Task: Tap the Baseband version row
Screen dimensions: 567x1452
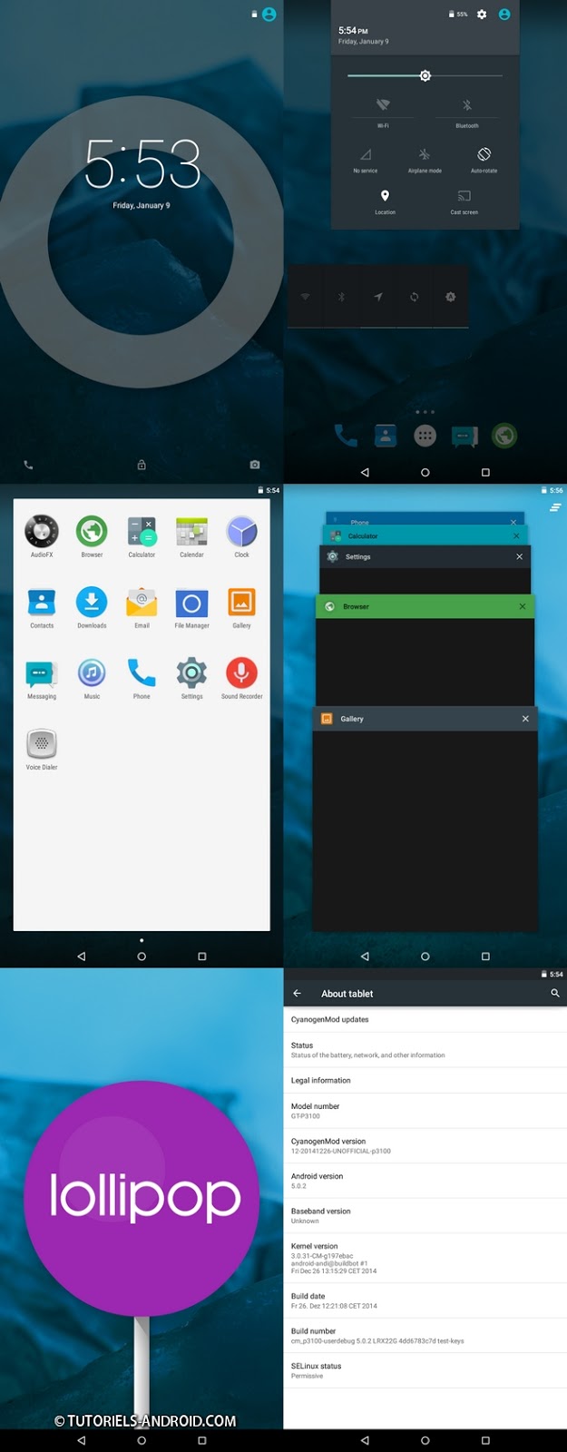Action: 425,1215
